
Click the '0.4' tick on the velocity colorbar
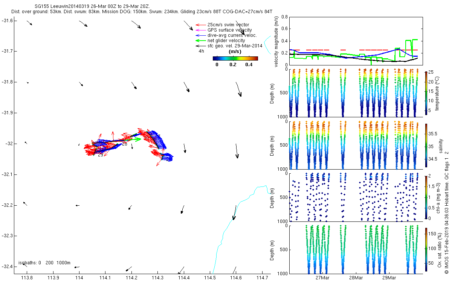point(249,64)
